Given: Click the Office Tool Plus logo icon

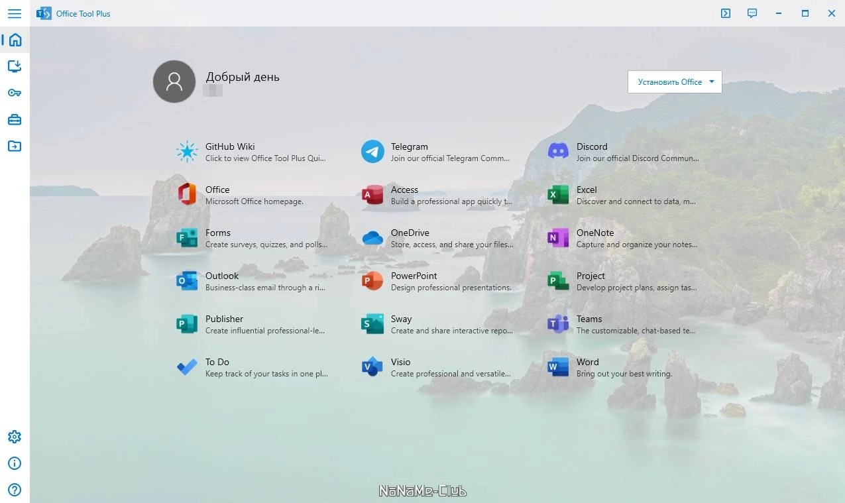Looking at the screenshot, I should [44, 13].
